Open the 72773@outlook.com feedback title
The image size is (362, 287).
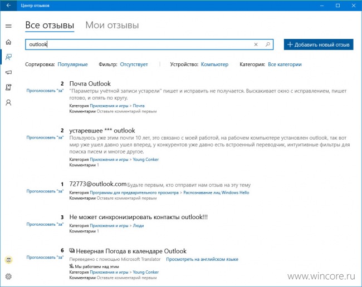pyautogui.click(x=98, y=184)
